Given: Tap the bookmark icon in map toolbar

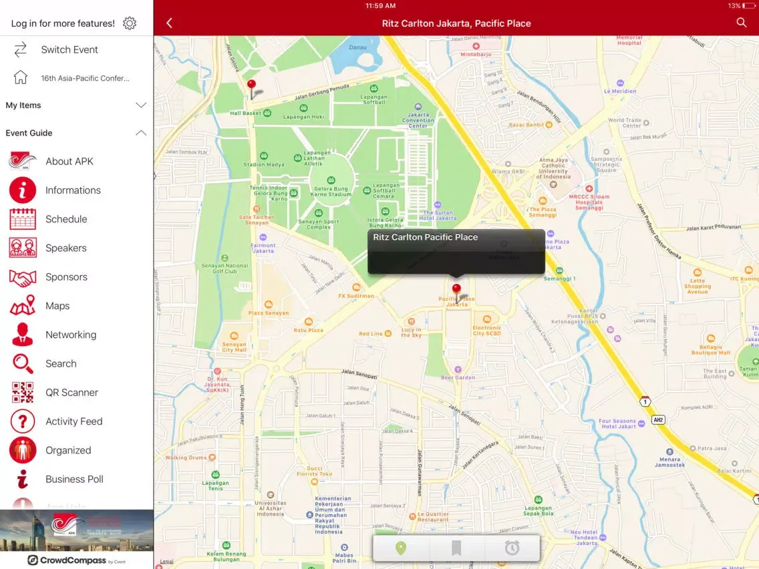Looking at the screenshot, I should [456, 548].
